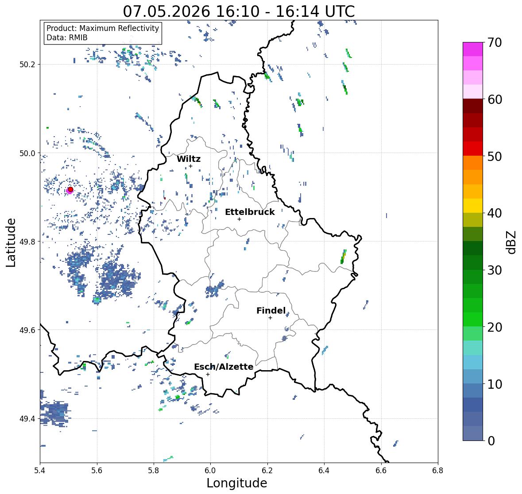Select the Ettelbruck city label
Image resolution: width=522 pixels, height=494 pixels.
click(x=250, y=212)
